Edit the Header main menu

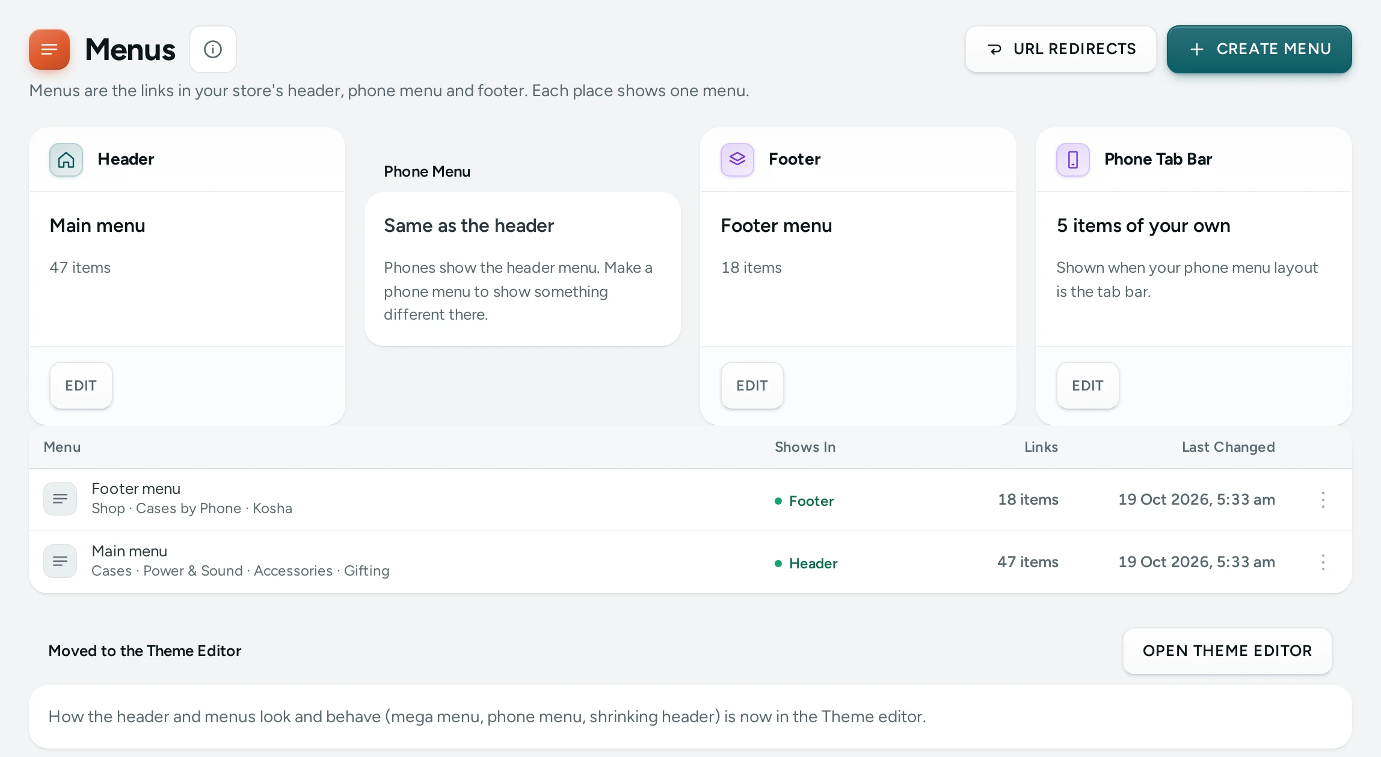click(x=81, y=386)
